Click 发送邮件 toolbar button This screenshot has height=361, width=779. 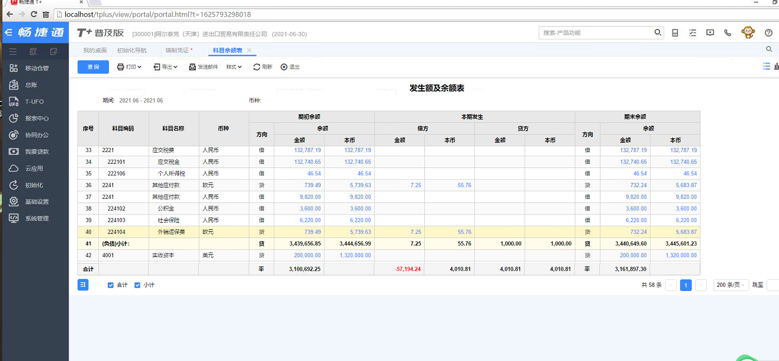click(x=204, y=67)
